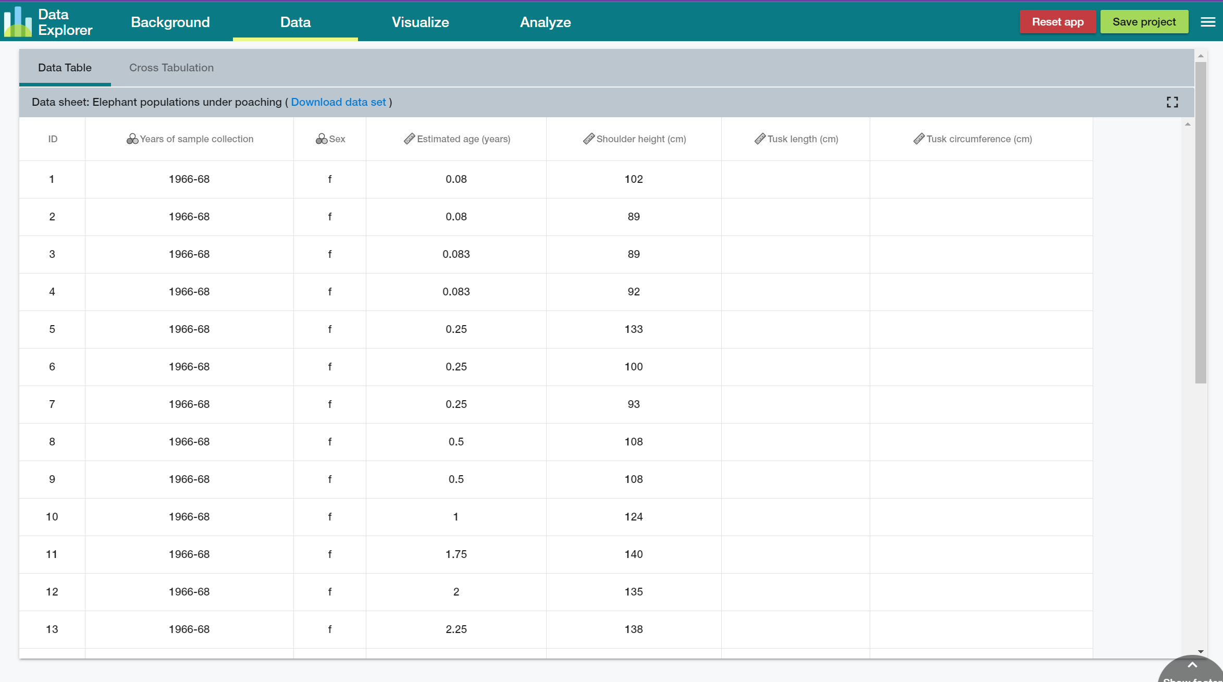The width and height of the screenshot is (1223, 682).
Task: Click Shoulder height (cm) header text
Action: 641,139
